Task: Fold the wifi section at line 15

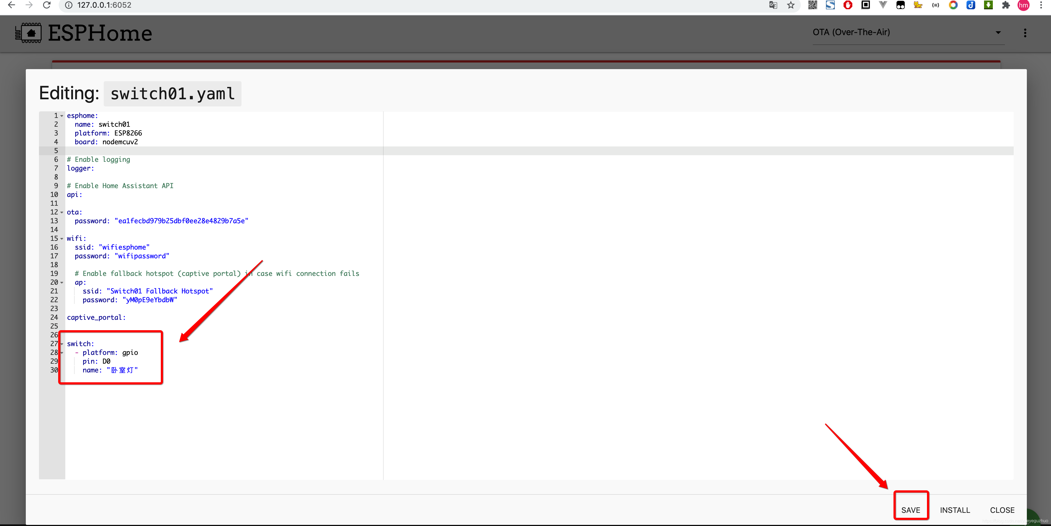Action: tap(62, 239)
